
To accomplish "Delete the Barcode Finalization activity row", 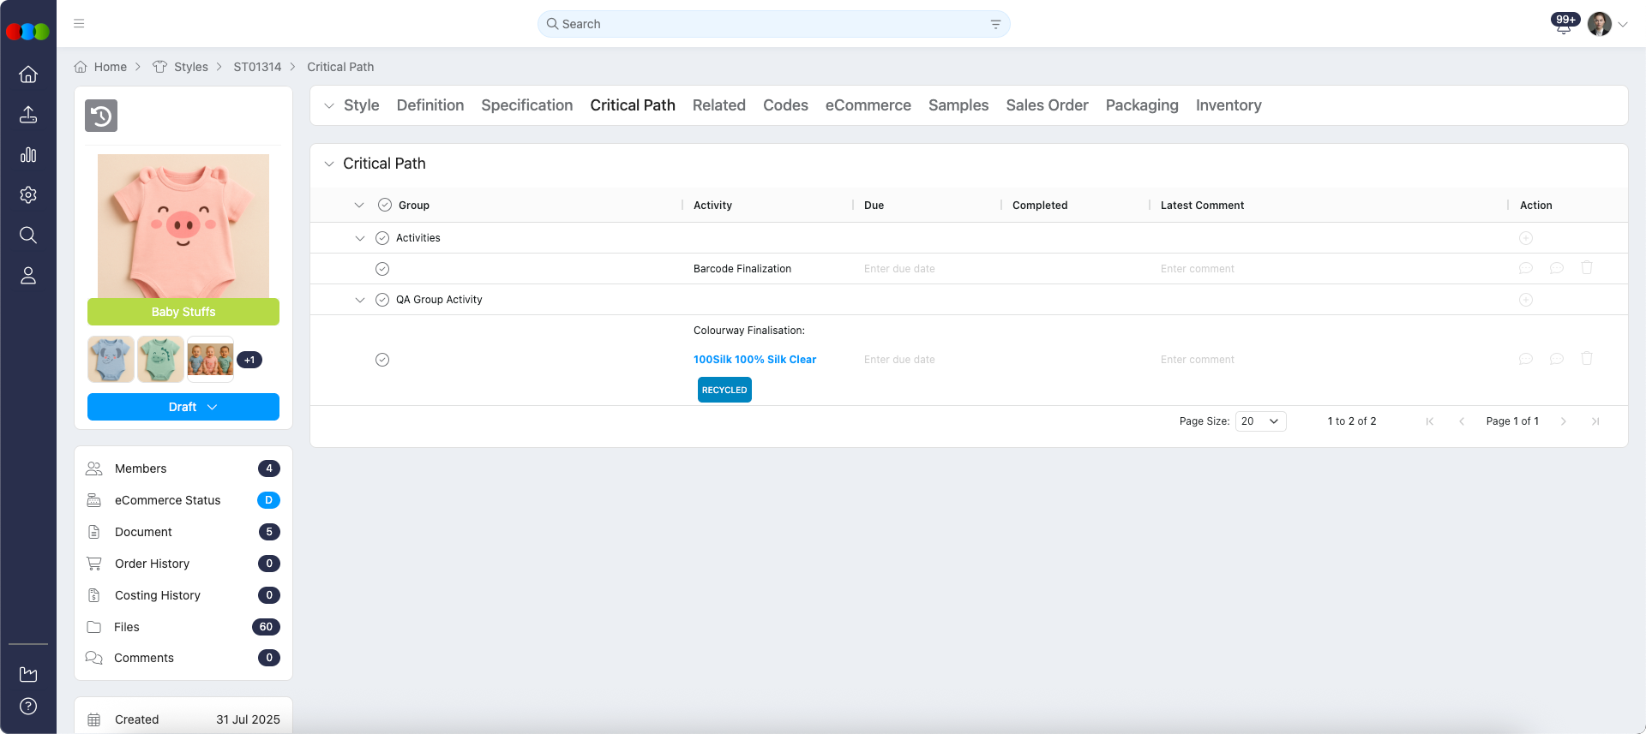I will coord(1586,268).
